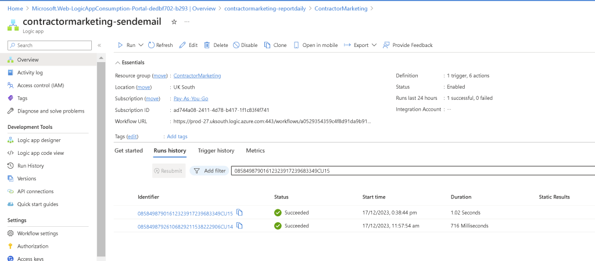This screenshot has width=595, height=261.
Task: Click the Run play icon in the toolbar
Action: point(120,45)
